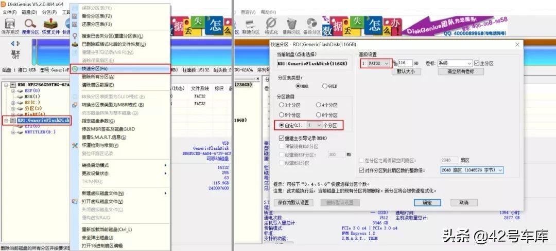Expand the UNTITLED(D:) tree node
This screenshot has height=251, width=556.
(x=13, y=132)
